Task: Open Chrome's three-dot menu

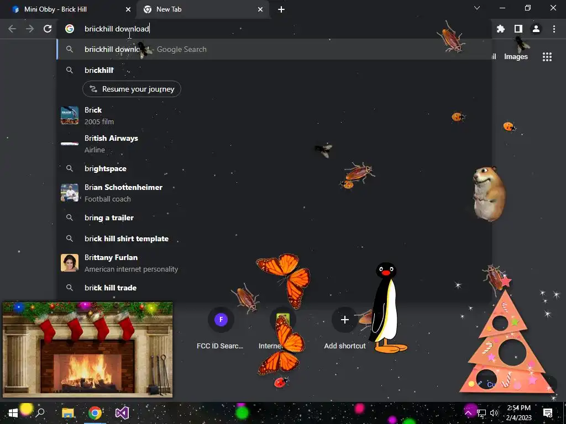Action: point(554,29)
